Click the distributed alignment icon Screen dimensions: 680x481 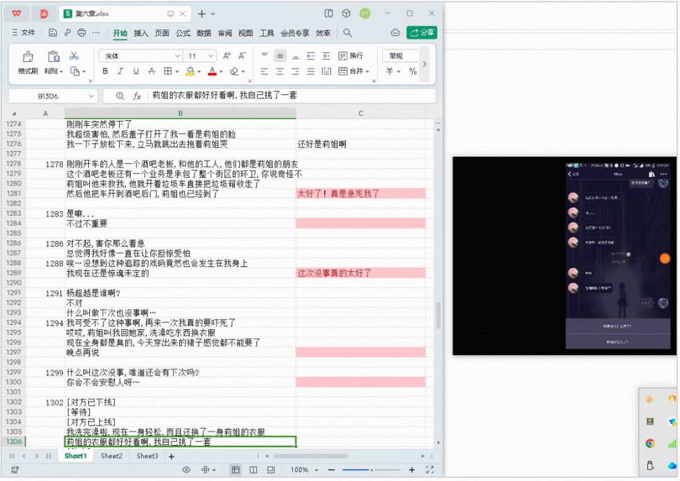pyautogui.click(x=326, y=71)
